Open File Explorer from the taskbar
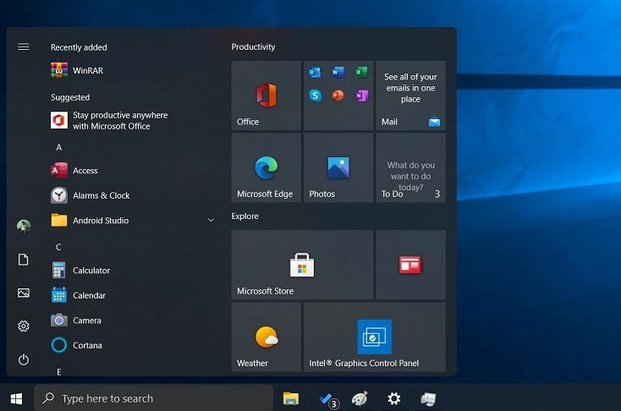621x411 pixels. tap(291, 398)
